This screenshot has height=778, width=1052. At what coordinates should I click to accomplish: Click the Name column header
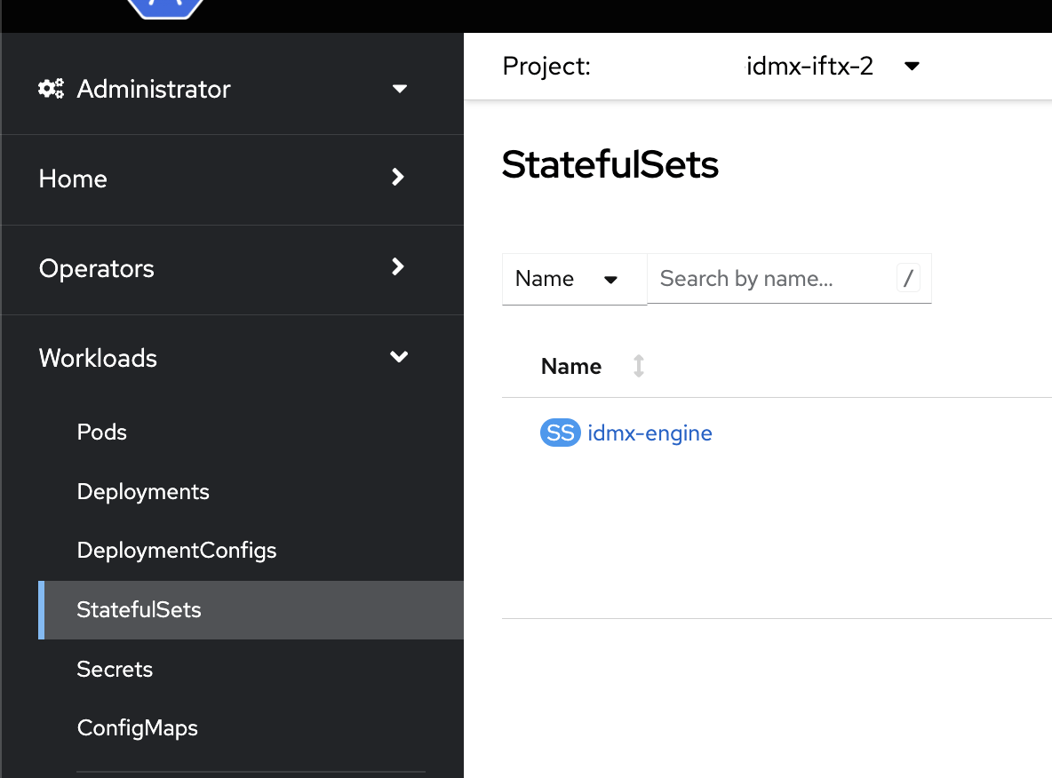pyautogui.click(x=571, y=366)
